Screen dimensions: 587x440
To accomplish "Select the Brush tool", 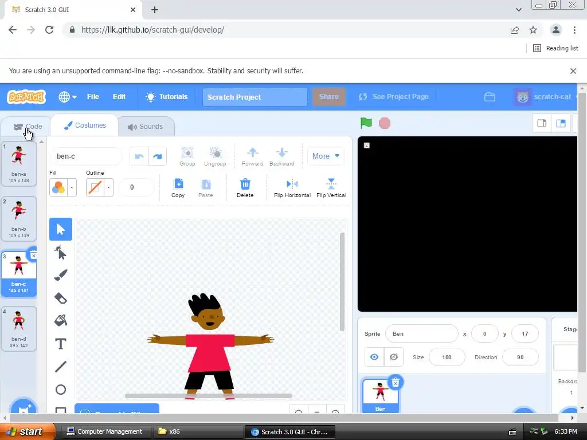I will (x=61, y=276).
